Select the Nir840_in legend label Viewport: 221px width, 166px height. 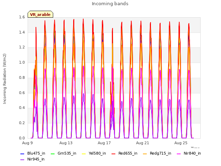192,154
